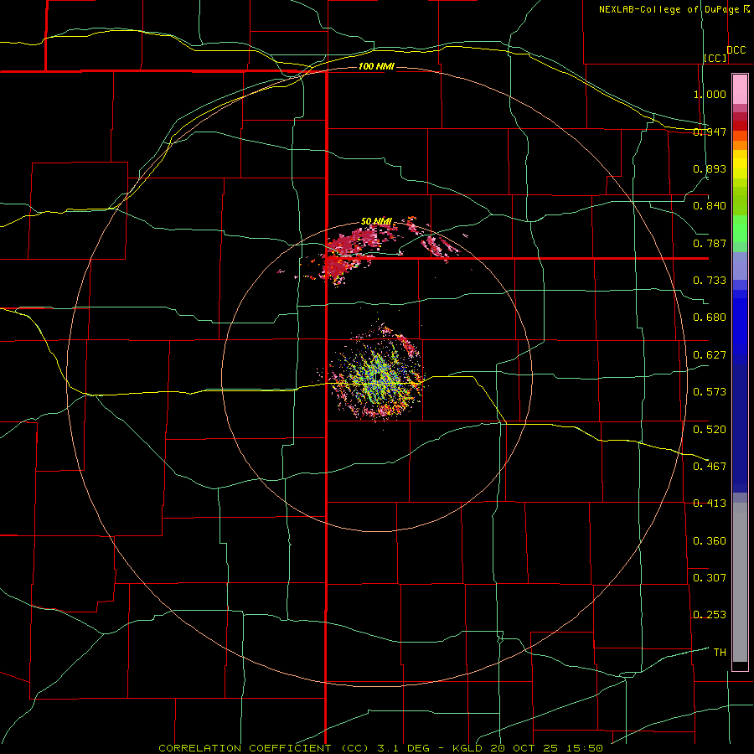Click the 0.573 color scale value
The height and width of the screenshot is (754, 754).
click(710, 392)
